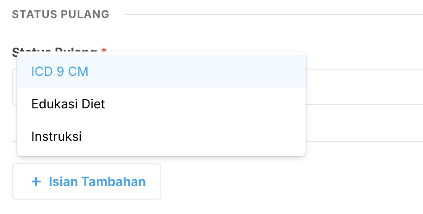This screenshot has width=423, height=214.
Task: Click empty space right of Edukasi Diet
Action: (203, 104)
